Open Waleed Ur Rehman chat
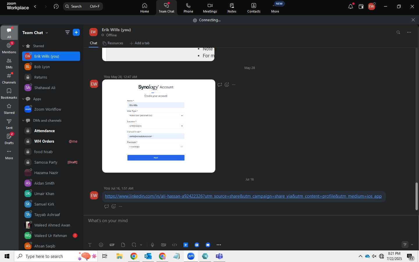Viewport: 419px width, 262px height. (x=51, y=236)
